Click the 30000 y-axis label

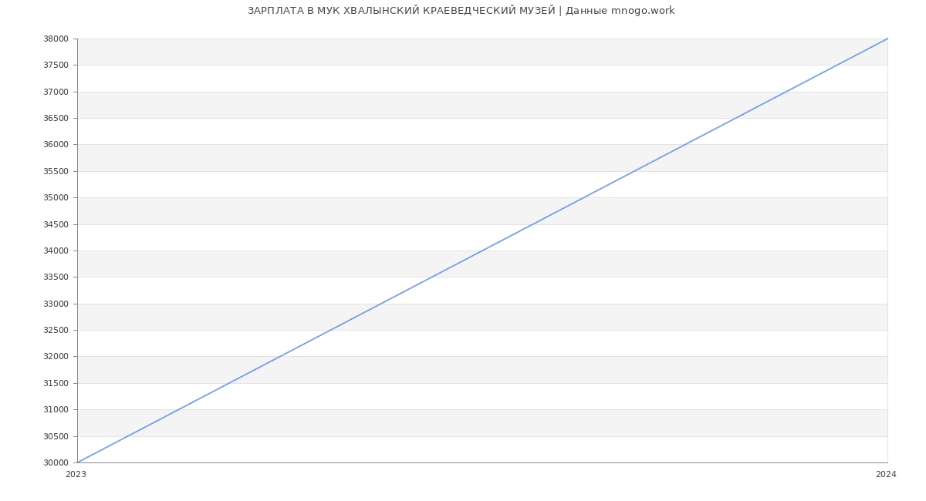point(56,462)
